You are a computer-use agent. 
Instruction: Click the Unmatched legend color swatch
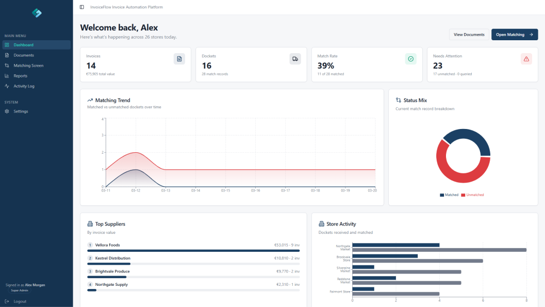point(463,195)
